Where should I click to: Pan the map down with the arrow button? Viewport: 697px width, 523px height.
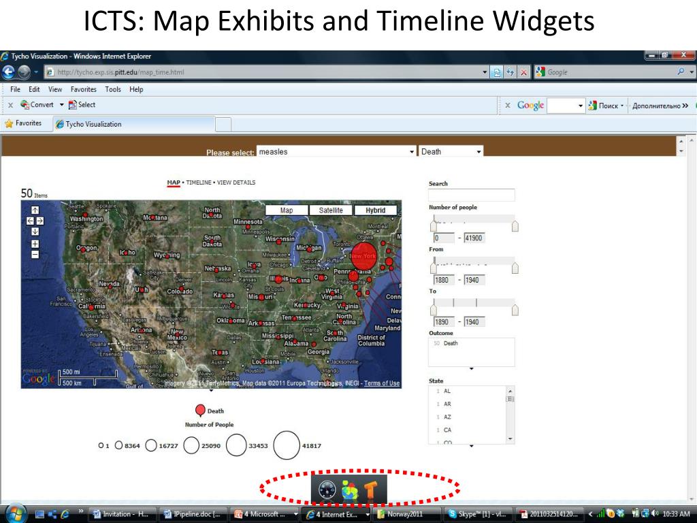point(35,232)
